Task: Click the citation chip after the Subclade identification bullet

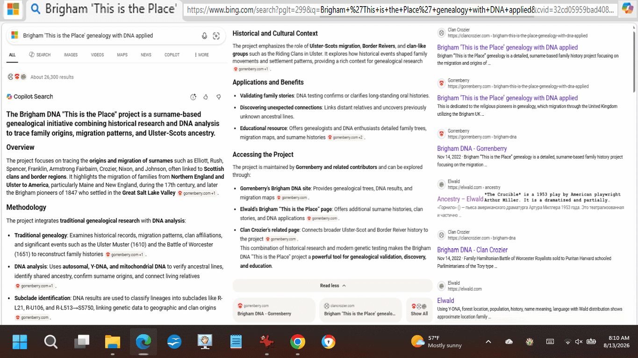Action: pos(32,318)
